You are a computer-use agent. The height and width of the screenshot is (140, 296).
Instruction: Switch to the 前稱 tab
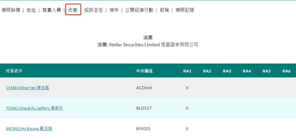[164, 10]
